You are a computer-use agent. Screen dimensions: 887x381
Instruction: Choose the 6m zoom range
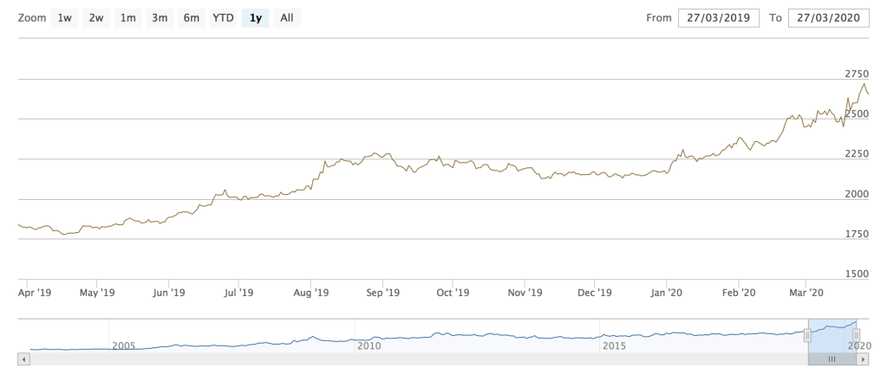pos(191,18)
